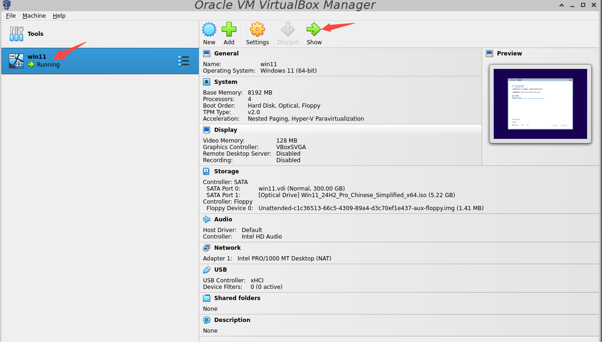Open the Network settings heading link
Screen dimensions: 602x342
(x=227, y=248)
